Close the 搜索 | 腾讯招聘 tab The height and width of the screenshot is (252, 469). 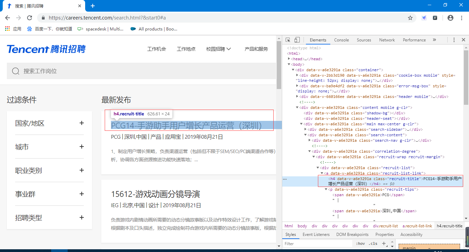point(80,6)
